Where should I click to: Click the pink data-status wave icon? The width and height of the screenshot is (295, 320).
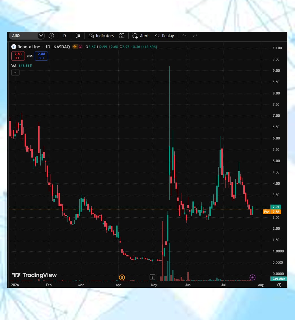(80, 47)
